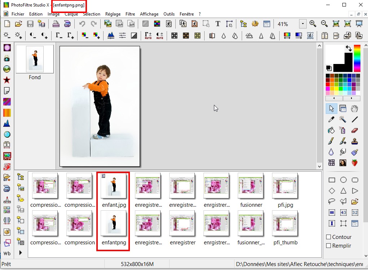This screenshot has width=368, height=270.
Task: Open a file using the folder icon
Action: tap(18, 24)
